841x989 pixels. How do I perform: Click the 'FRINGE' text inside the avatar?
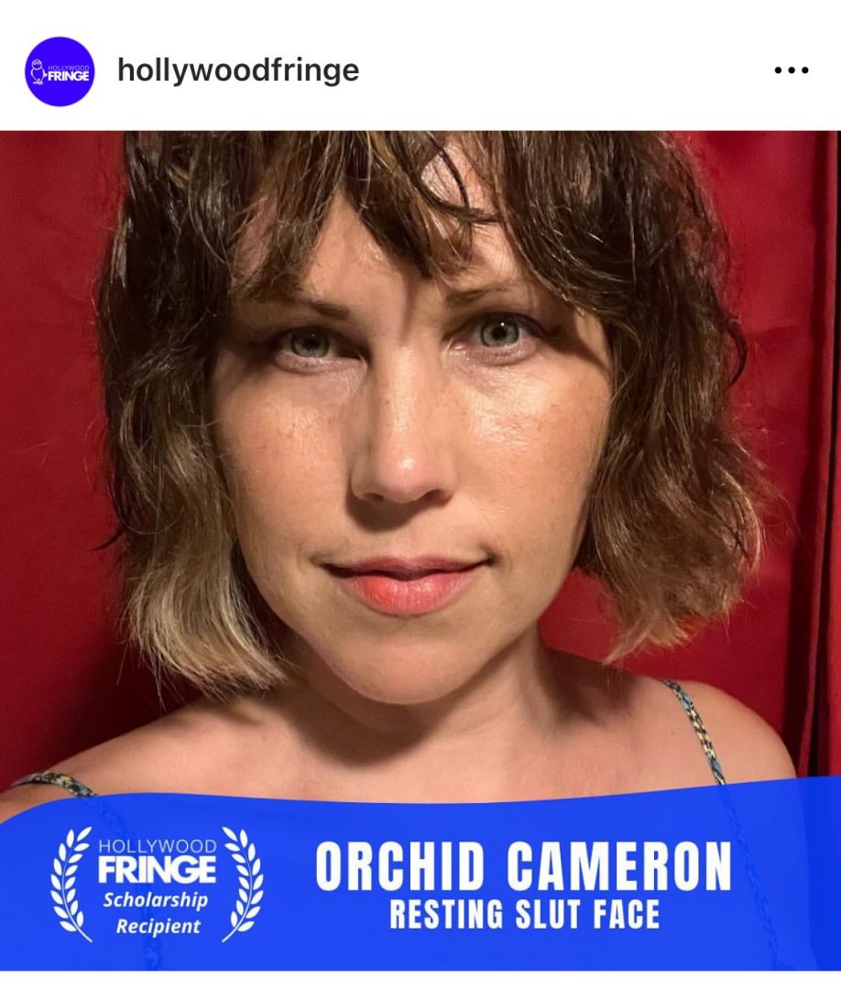click(x=69, y=76)
